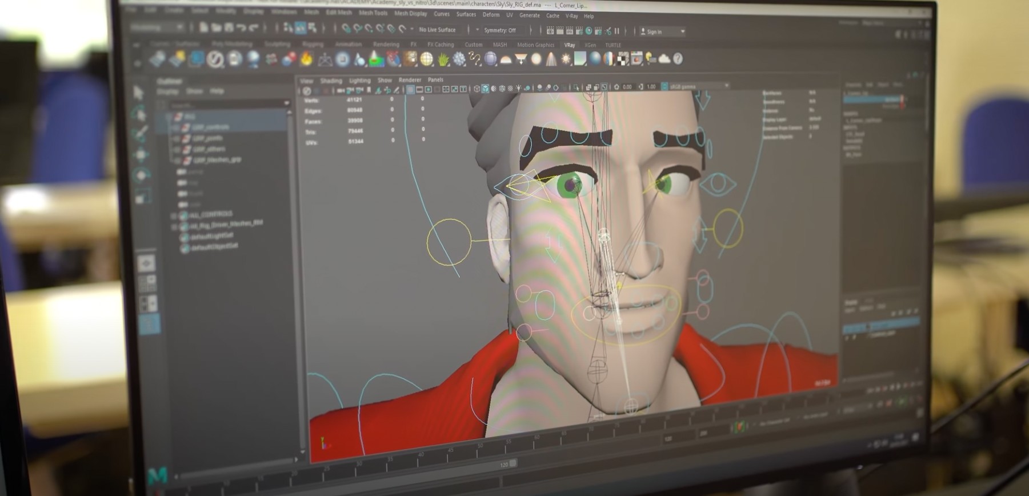Switch to the VRay shelf tab
This screenshot has width=1029, height=496.
coord(569,45)
